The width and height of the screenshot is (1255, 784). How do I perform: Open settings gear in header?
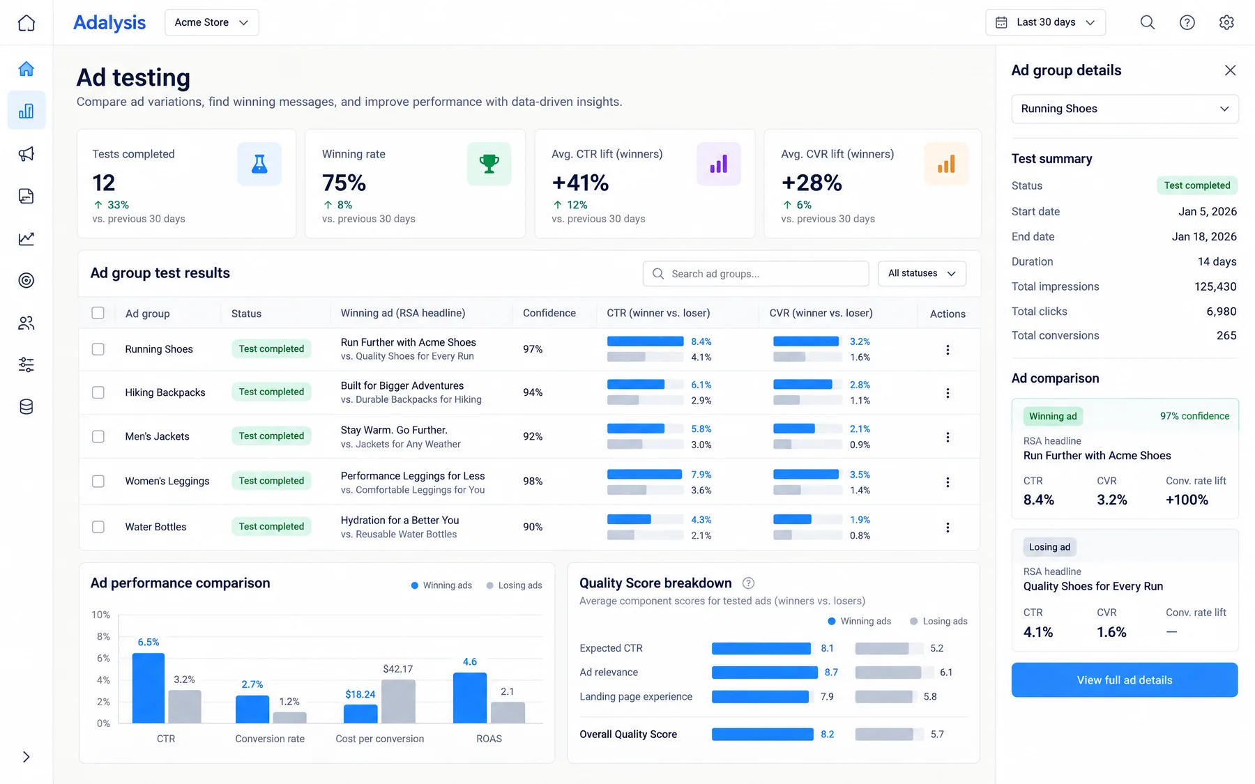tap(1226, 22)
